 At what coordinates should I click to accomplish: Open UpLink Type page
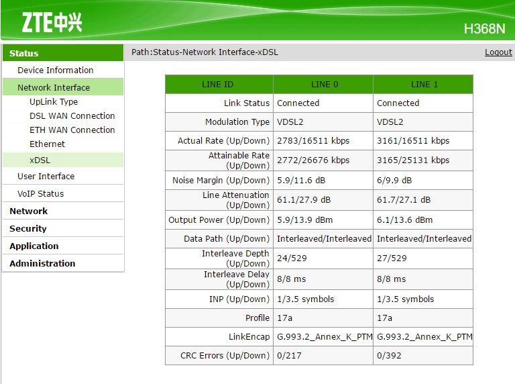[x=54, y=101]
